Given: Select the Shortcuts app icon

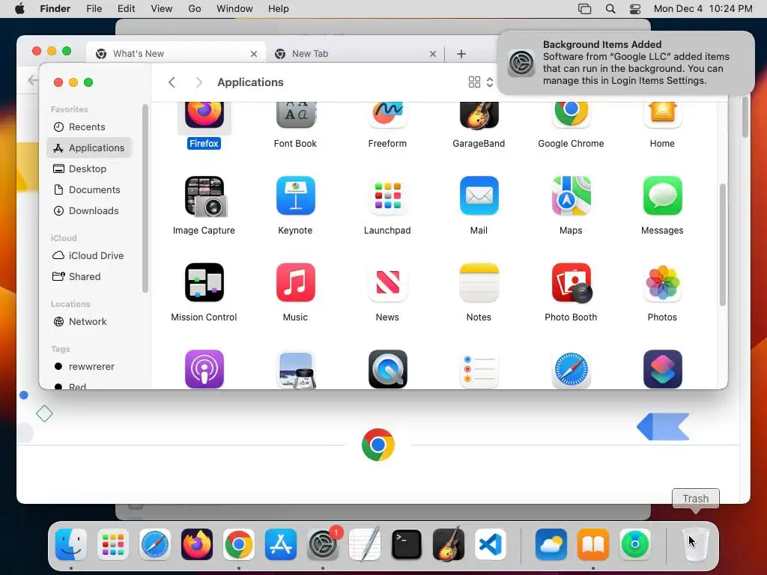Looking at the screenshot, I should point(662,369).
